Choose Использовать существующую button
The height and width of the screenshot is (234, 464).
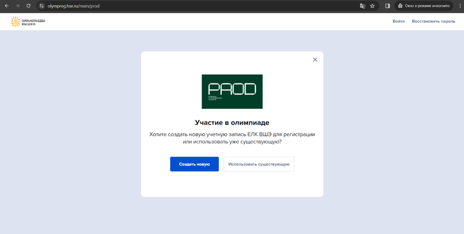(259, 164)
